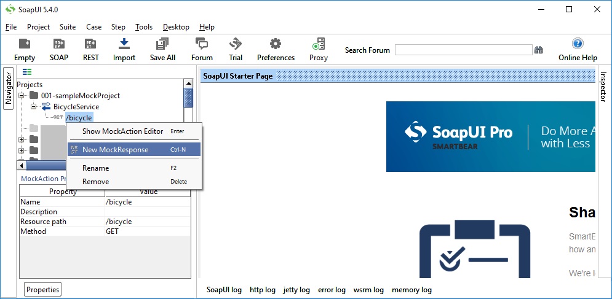Open the jetty log tab
The image size is (612, 299).
pyautogui.click(x=296, y=290)
